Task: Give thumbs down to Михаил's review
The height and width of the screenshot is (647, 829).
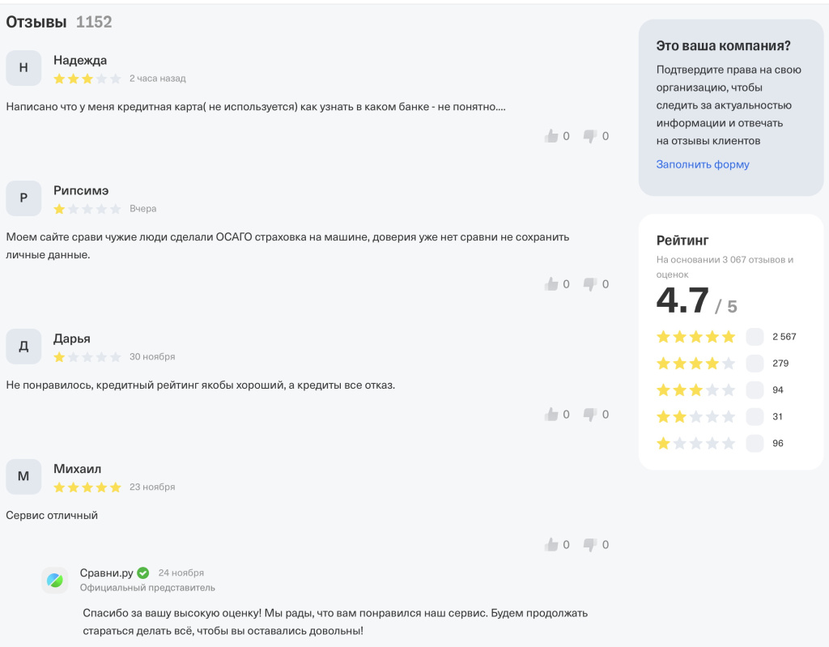Action: point(590,545)
